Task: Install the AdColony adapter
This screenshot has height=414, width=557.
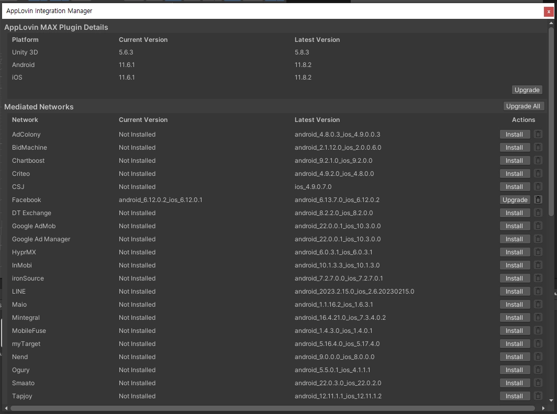Action: point(515,134)
